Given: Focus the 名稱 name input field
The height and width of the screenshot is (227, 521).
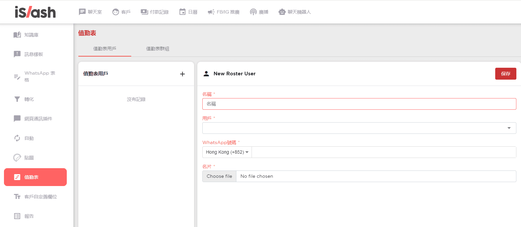Looking at the screenshot, I should coord(359,104).
